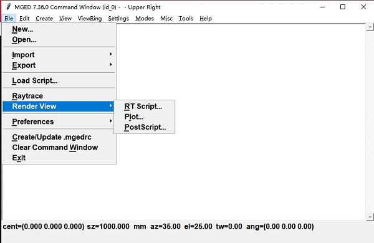Select Create/Update .mgedrc

tap(59, 137)
